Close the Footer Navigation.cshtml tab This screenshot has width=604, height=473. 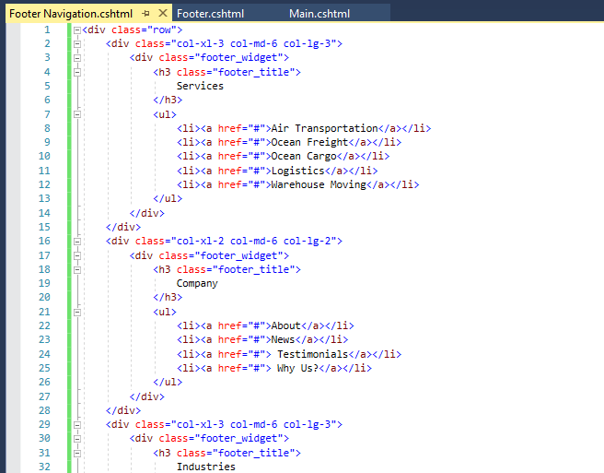pos(163,14)
